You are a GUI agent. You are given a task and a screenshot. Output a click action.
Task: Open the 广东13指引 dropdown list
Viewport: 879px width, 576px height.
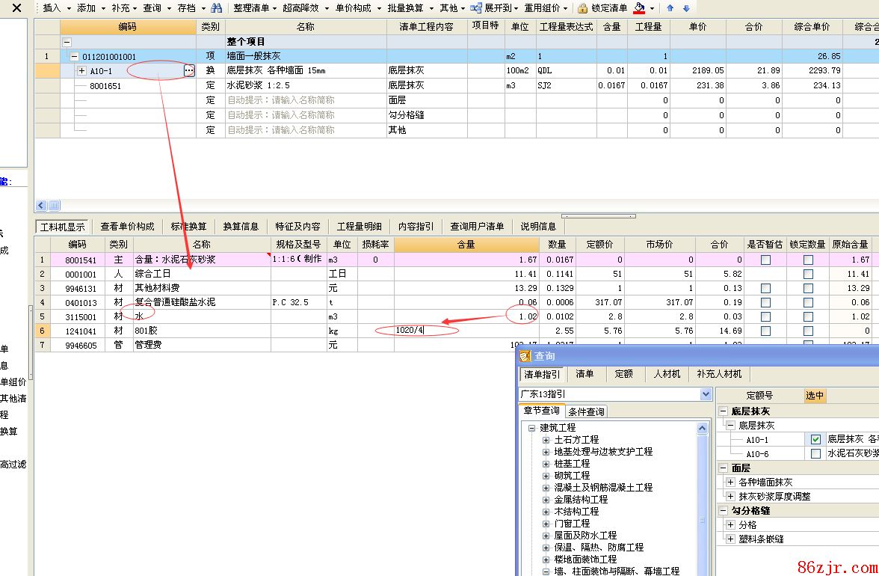pos(706,394)
